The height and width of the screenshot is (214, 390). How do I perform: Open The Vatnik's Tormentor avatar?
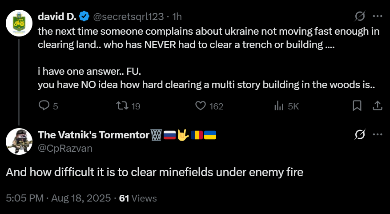coord(19,141)
